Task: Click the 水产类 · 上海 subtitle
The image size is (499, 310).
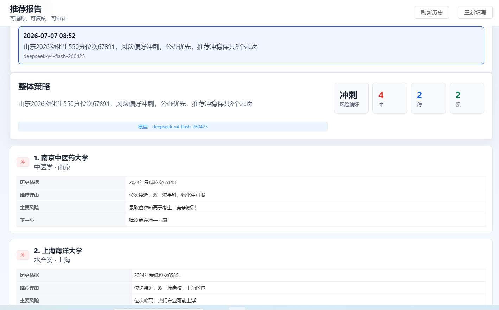Action: pos(52,260)
